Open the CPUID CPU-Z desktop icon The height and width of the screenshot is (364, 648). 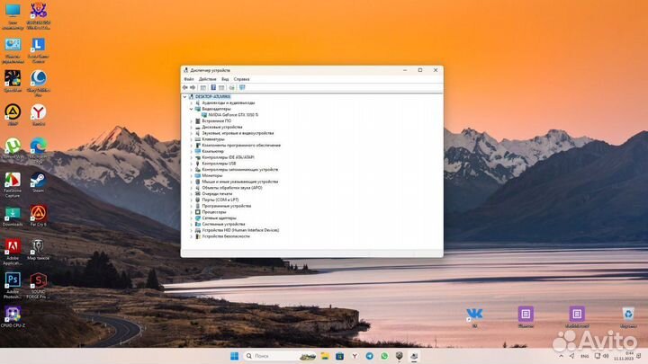click(13, 315)
